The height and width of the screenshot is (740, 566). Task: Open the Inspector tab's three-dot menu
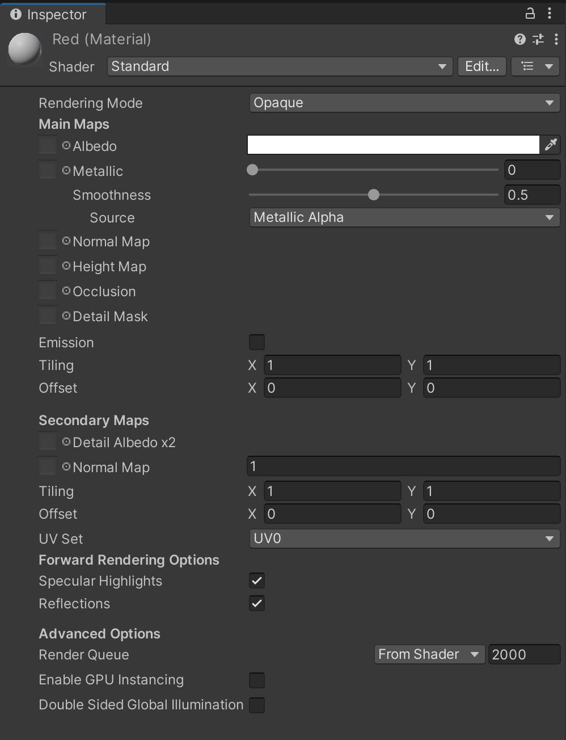550,13
